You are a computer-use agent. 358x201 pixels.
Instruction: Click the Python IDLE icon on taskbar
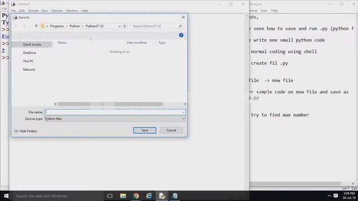tap(162, 196)
